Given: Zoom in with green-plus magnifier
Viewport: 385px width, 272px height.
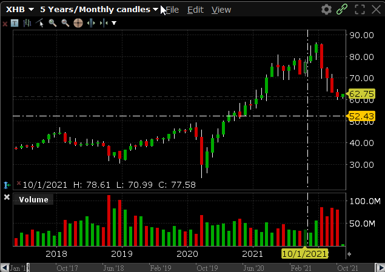Looking at the screenshot, I should tap(53, 23).
